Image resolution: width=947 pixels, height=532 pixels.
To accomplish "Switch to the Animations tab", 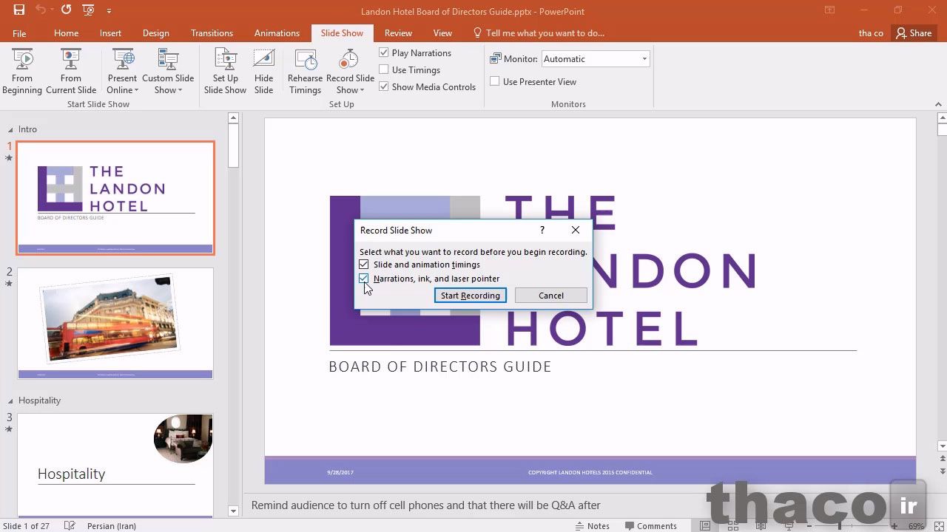I will (x=277, y=33).
